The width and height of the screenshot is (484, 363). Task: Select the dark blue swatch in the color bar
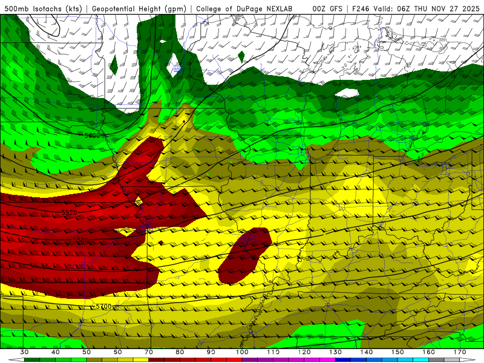click(343, 360)
